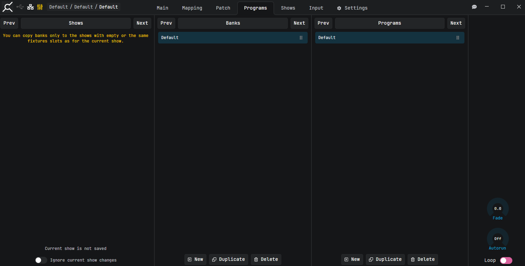Image resolution: width=525 pixels, height=266 pixels.
Task: Toggle Ignore current show changes switch
Action: (41, 260)
